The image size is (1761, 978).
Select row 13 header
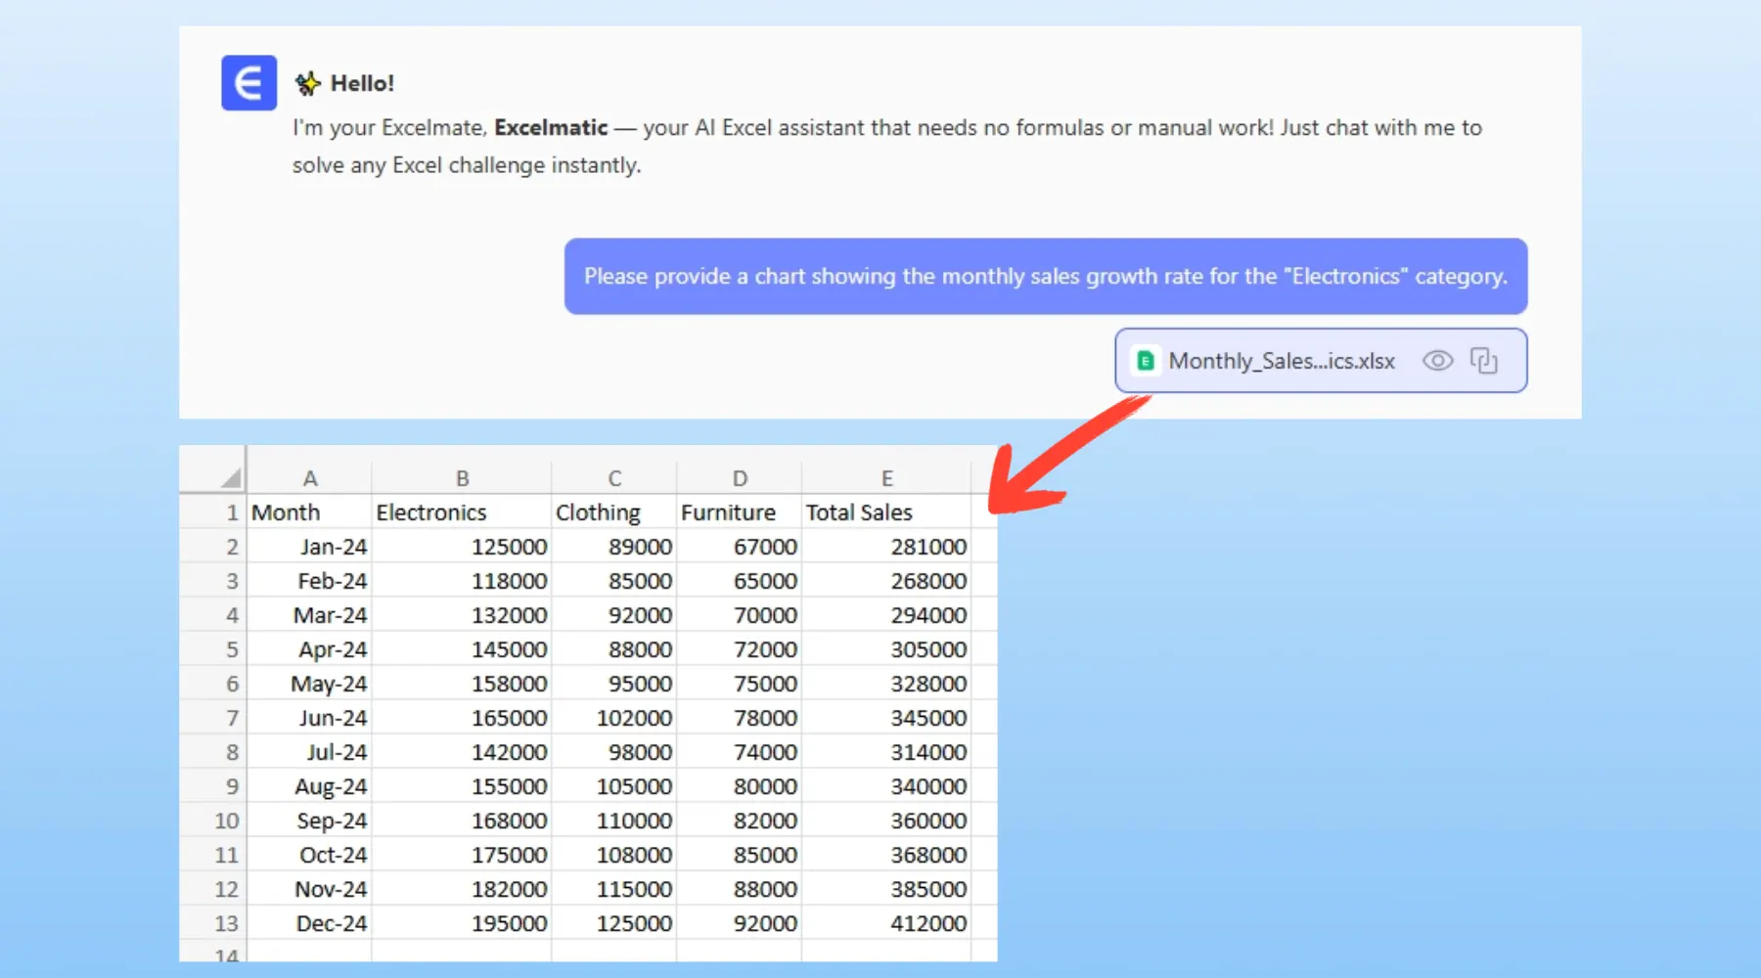pos(226,923)
